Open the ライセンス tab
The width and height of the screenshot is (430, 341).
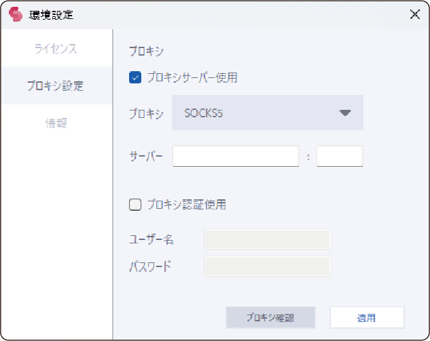click(56, 49)
